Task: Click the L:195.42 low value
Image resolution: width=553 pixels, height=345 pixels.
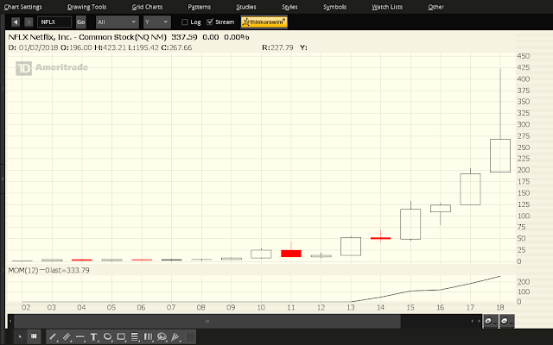Action: point(143,47)
